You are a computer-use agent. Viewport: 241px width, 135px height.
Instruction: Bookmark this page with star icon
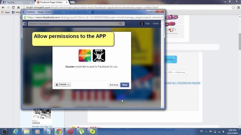pyautogui.click(x=233, y=7)
